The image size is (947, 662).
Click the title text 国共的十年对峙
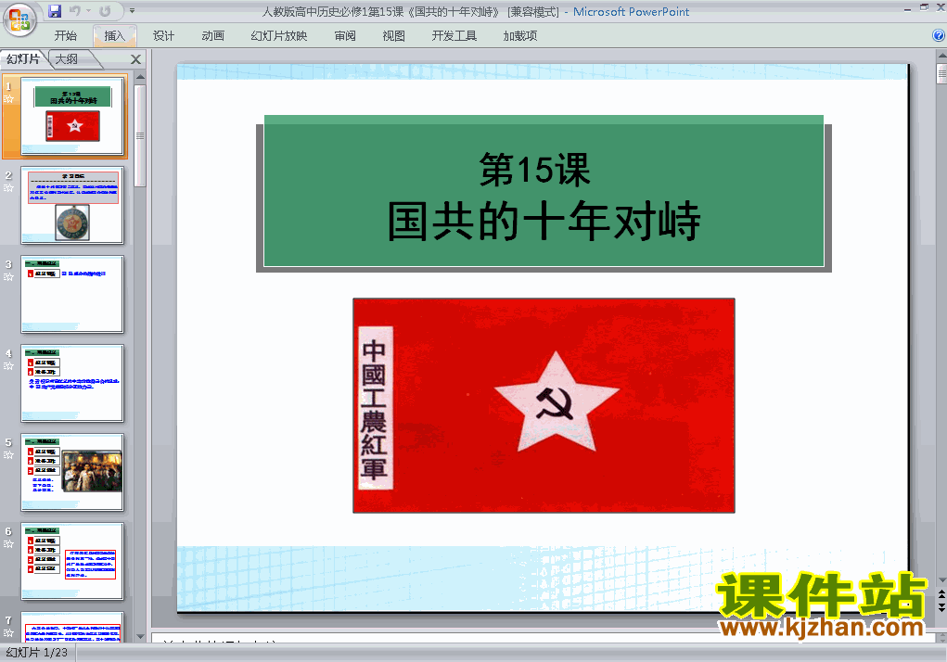544,221
